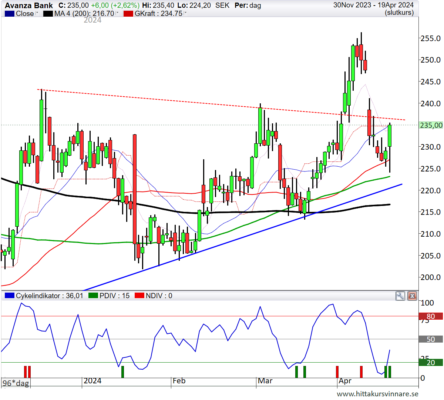Click the 'NDIV : 0' label
The image size is (444, 400).
click(159, 296)
